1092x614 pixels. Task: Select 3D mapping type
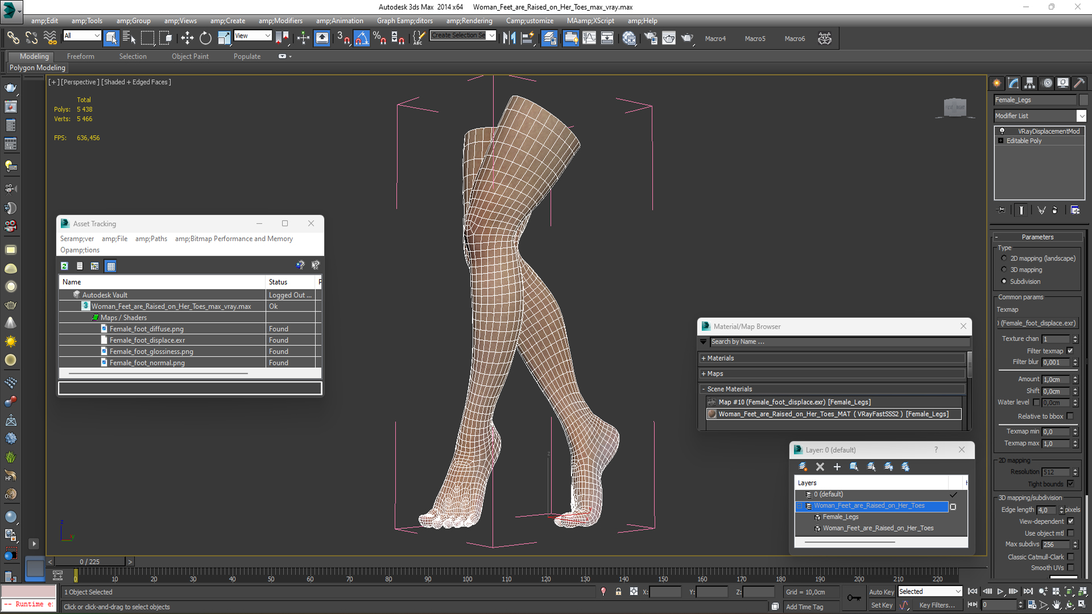pyautogui.click(x=1004, y=269)
